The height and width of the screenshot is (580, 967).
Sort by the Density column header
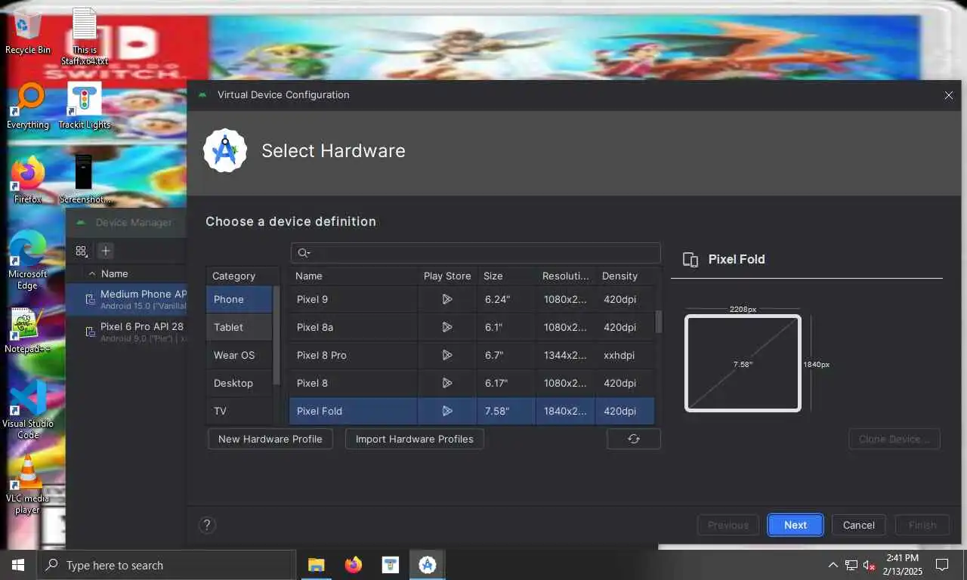(x=625, y=276)
